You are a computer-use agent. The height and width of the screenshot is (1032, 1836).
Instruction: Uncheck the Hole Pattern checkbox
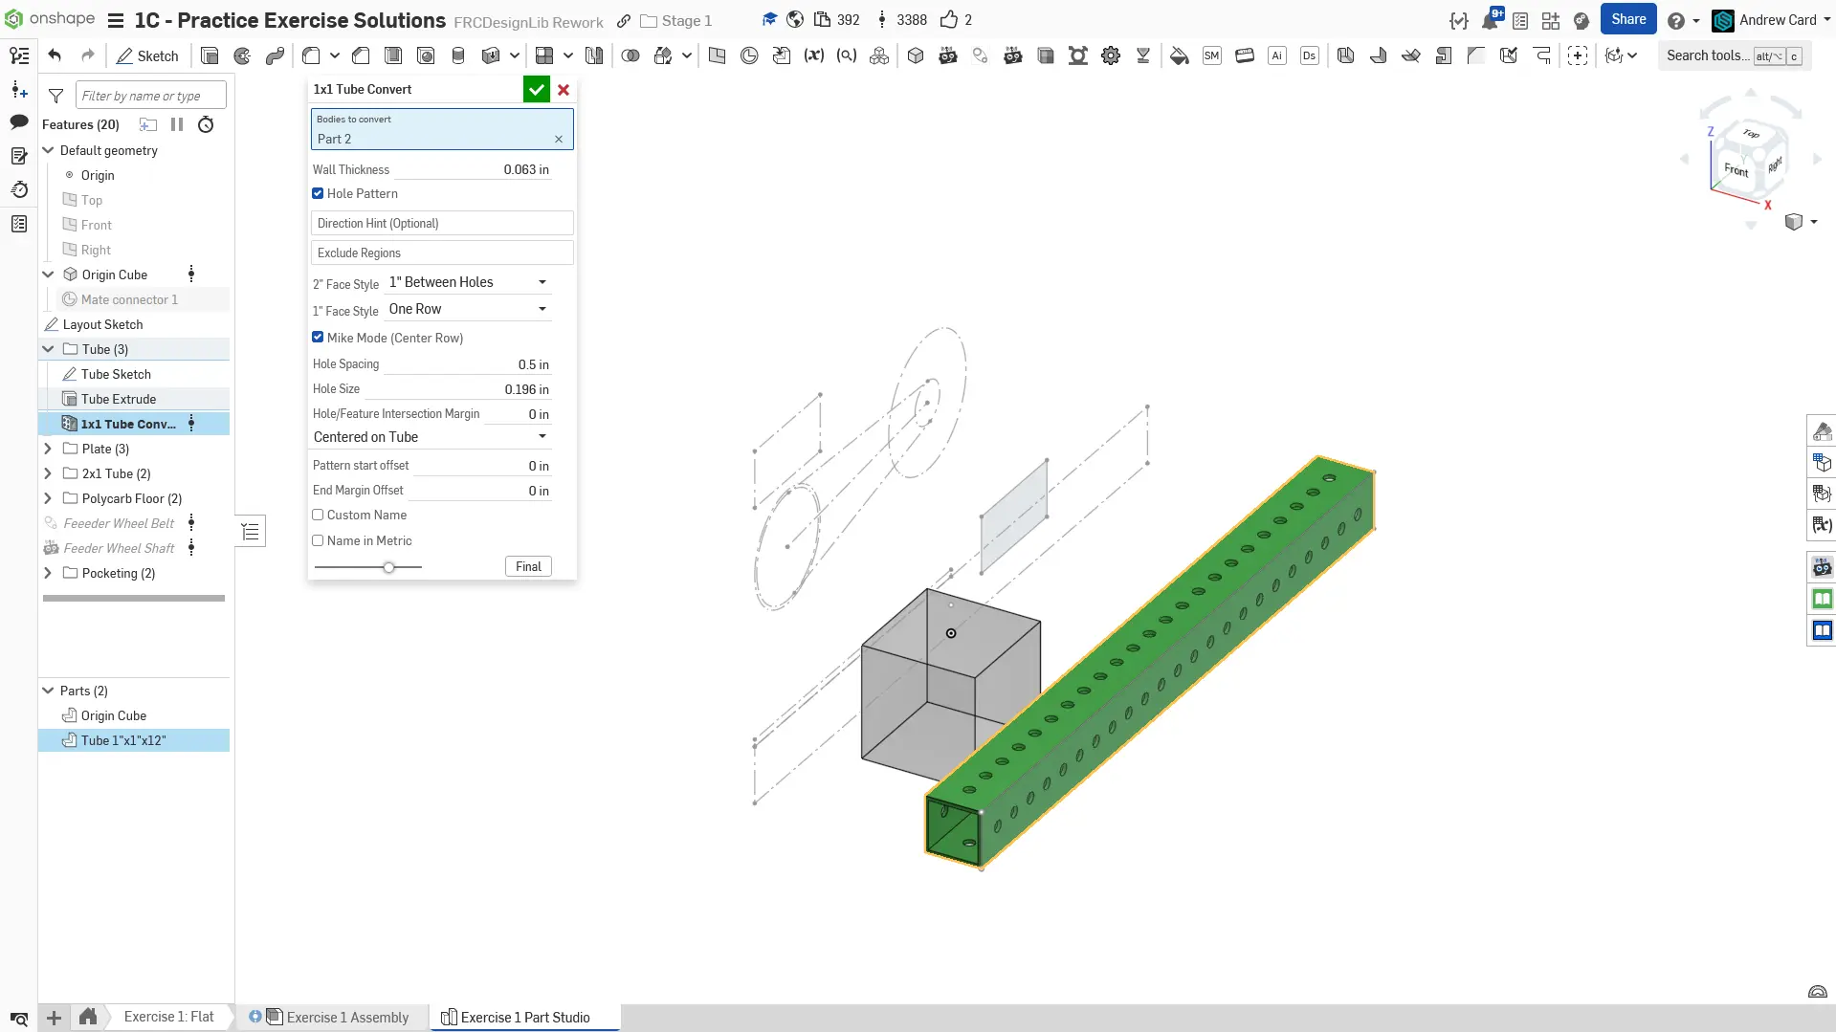pyautogui.click(x=318, y=193)
